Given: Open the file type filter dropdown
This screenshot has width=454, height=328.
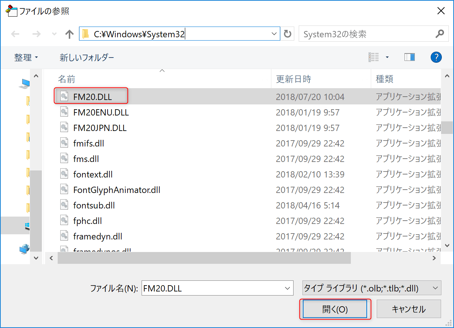Looking at the screenshot, I should 372,288.
